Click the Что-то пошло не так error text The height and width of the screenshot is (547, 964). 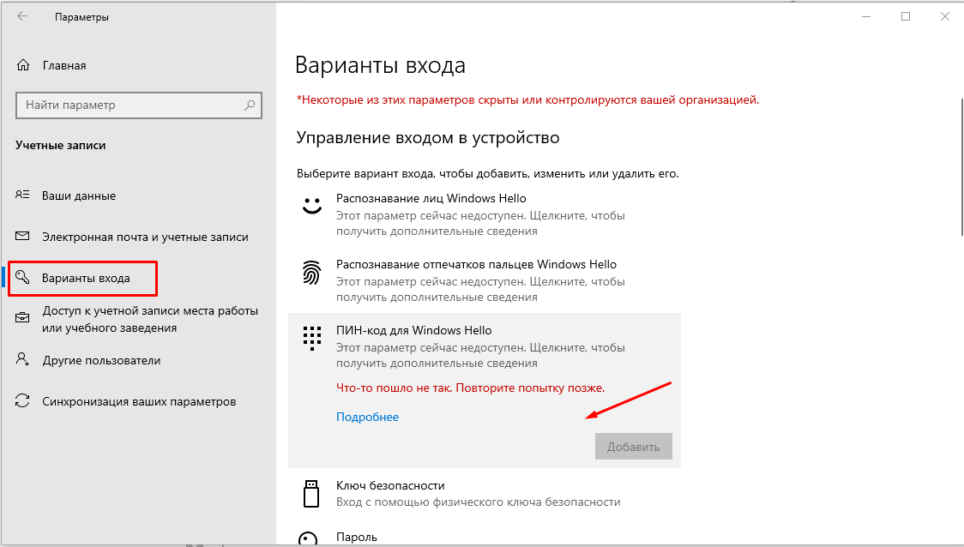pos(470,388)
